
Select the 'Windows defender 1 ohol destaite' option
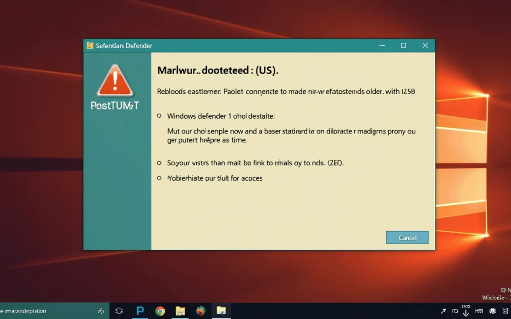[159, 116]
